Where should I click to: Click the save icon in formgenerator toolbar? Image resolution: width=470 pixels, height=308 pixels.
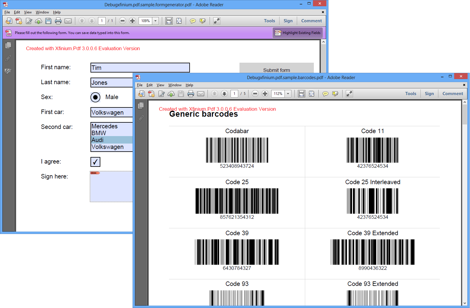click(x=48, y=21)
